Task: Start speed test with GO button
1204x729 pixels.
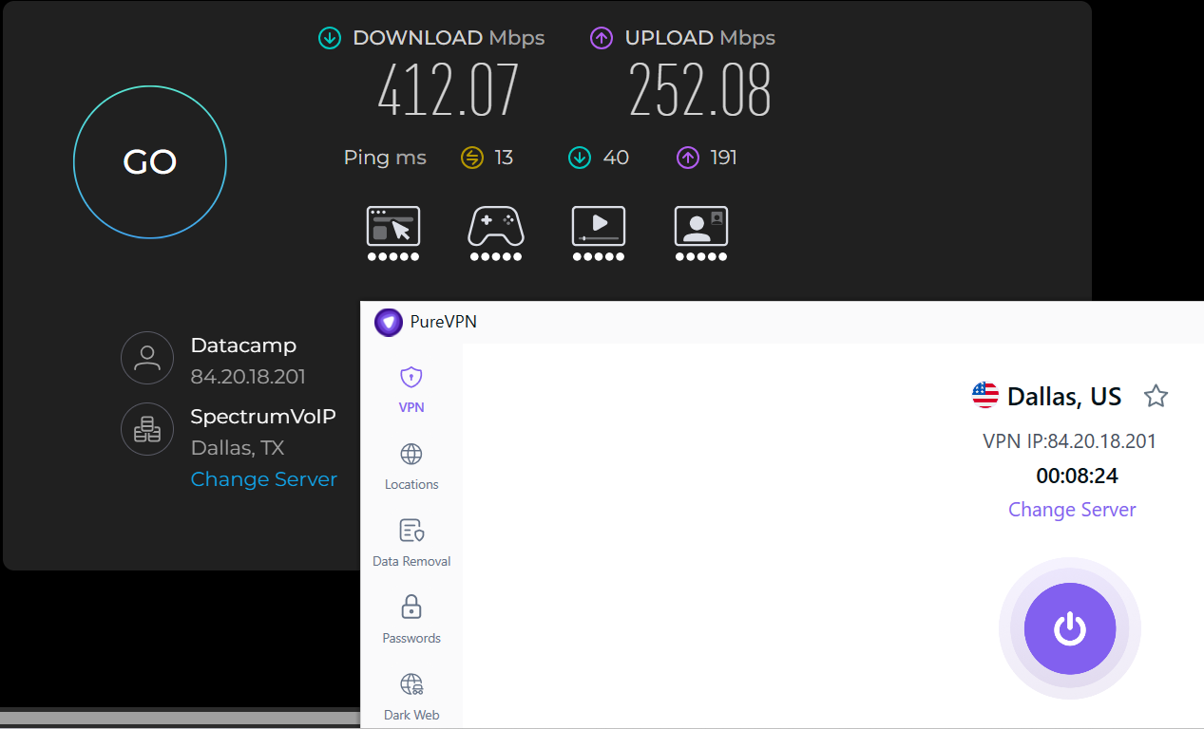Action: click(x=150, y=162)
